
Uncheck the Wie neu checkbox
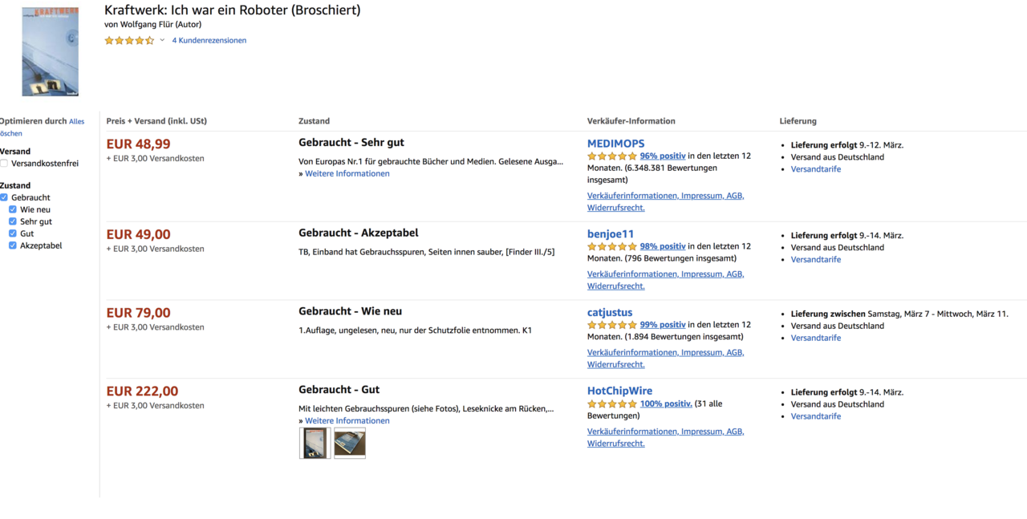click(x=13, y=209)
